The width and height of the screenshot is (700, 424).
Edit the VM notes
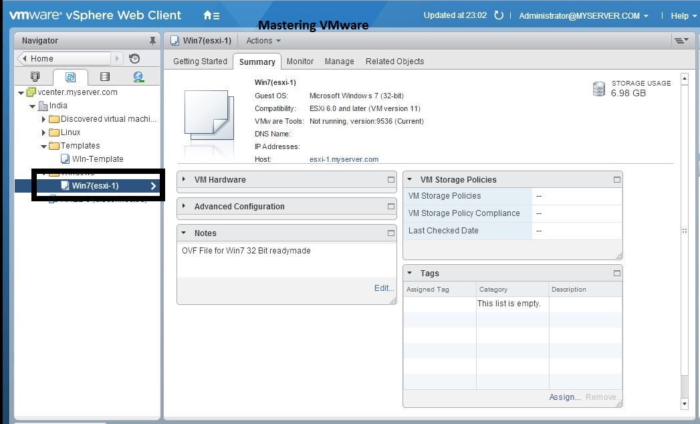tap(384, 288)
